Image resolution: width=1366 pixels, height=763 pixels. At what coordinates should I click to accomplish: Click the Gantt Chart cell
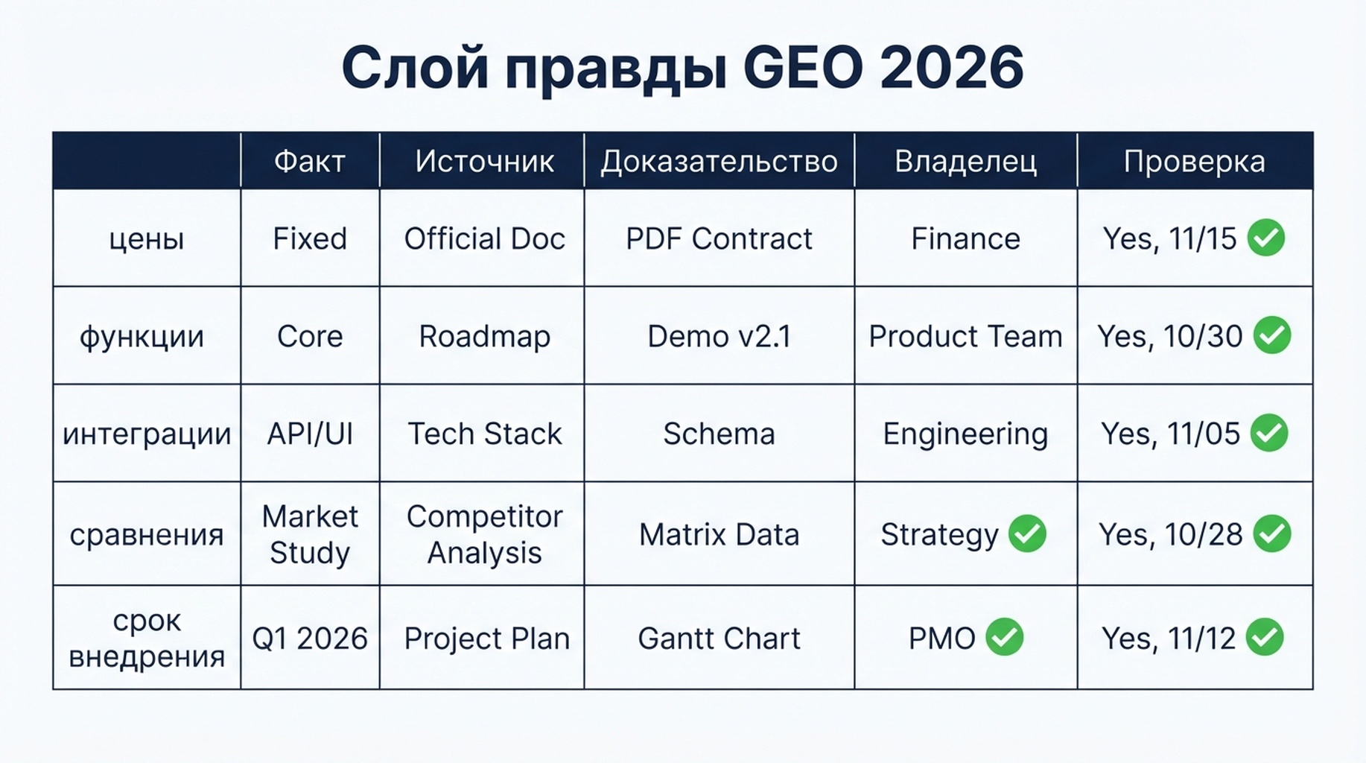719,638
